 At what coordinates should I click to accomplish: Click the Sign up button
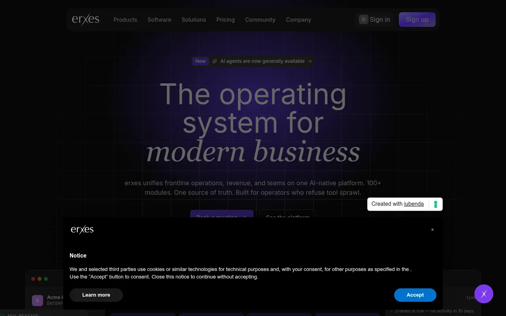coord(417,19)
